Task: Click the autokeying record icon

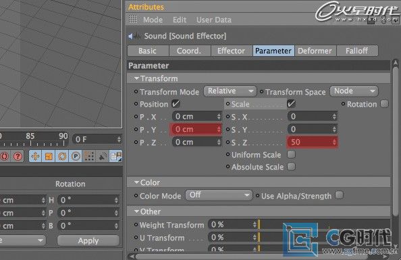Action: coord(4,157)
